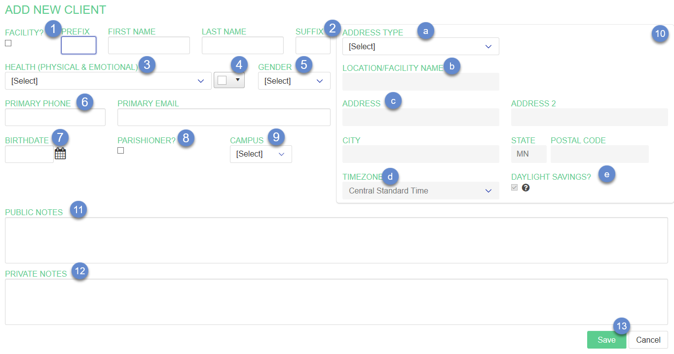Select the Primary Email input box
Image resolution: width=674 pixels, height=354 pixels.
click(224, 117)
